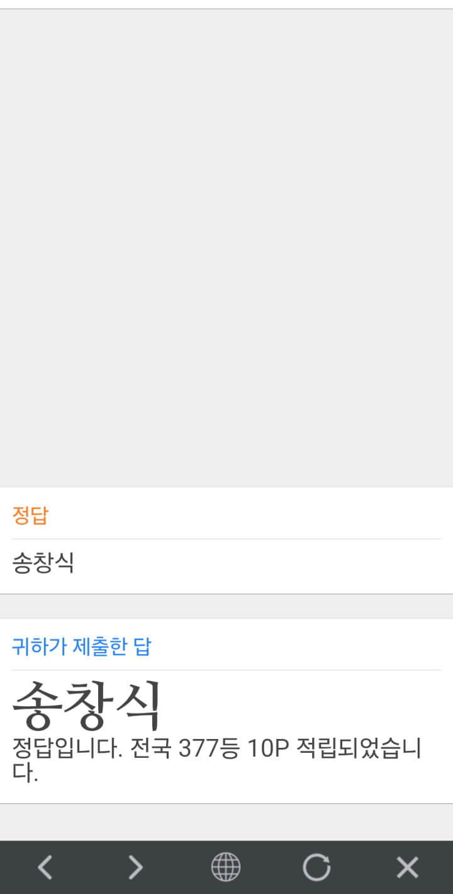Click the empty gray area above 정답 card
The image size is (453, 894).
[x=226, y=252]
